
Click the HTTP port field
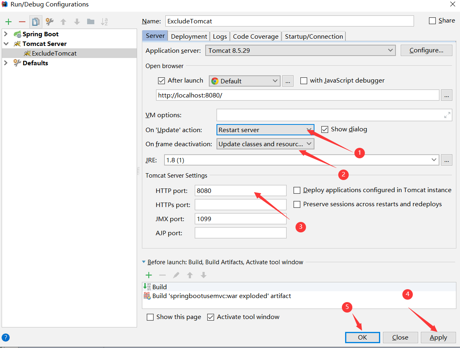(241, 191)
